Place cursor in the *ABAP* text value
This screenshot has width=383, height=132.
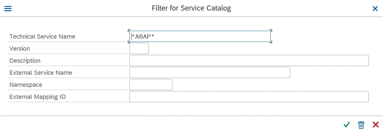coord(143,36)
